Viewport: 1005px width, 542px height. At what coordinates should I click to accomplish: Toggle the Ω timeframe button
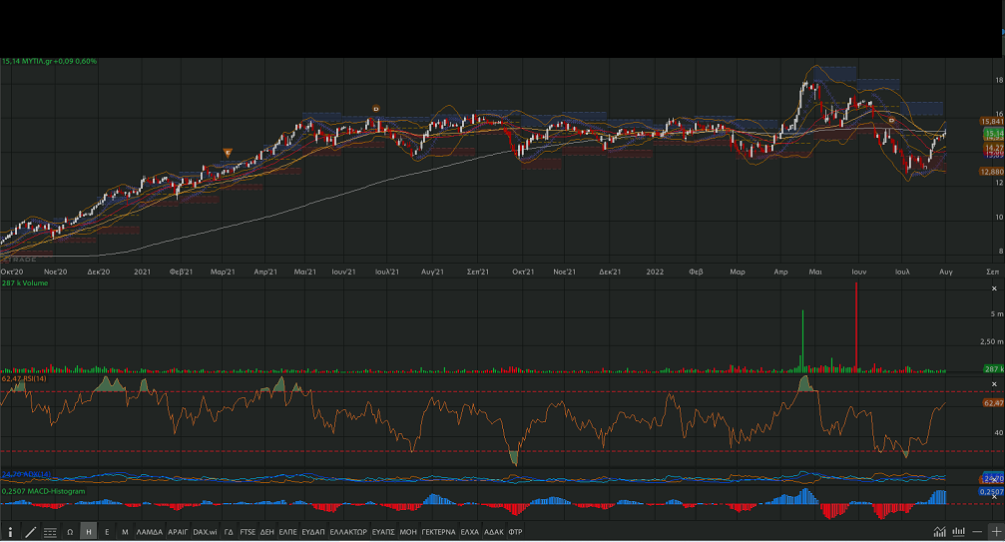(x=70, y=532)
